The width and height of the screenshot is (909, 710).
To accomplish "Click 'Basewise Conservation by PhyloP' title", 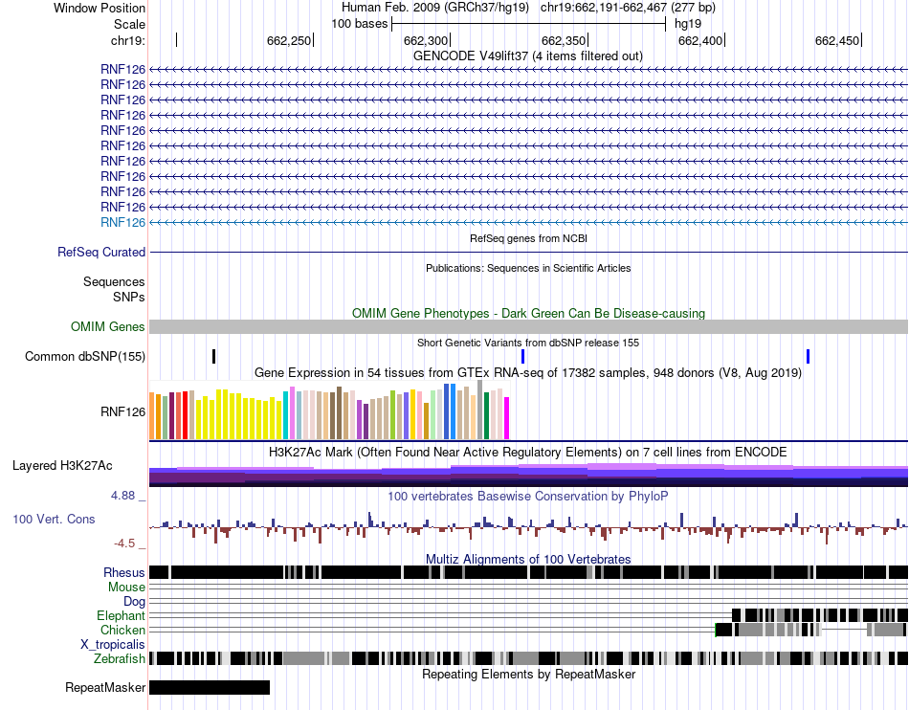I will 528,496.
